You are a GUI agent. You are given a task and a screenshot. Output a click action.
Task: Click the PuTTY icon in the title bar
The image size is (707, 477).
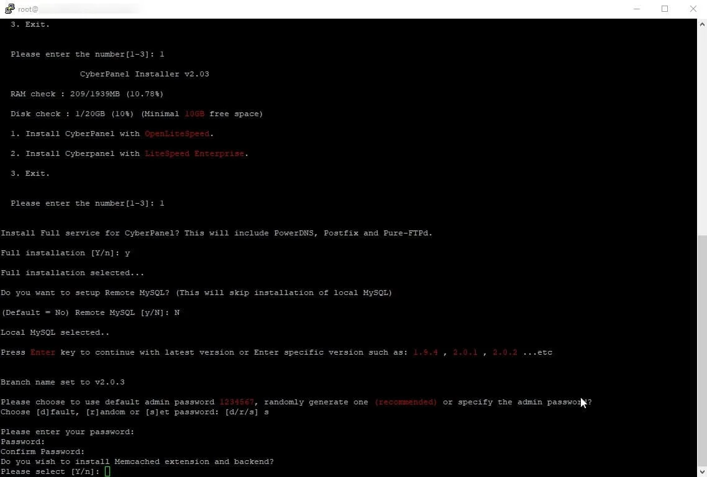tap(9, 9)
